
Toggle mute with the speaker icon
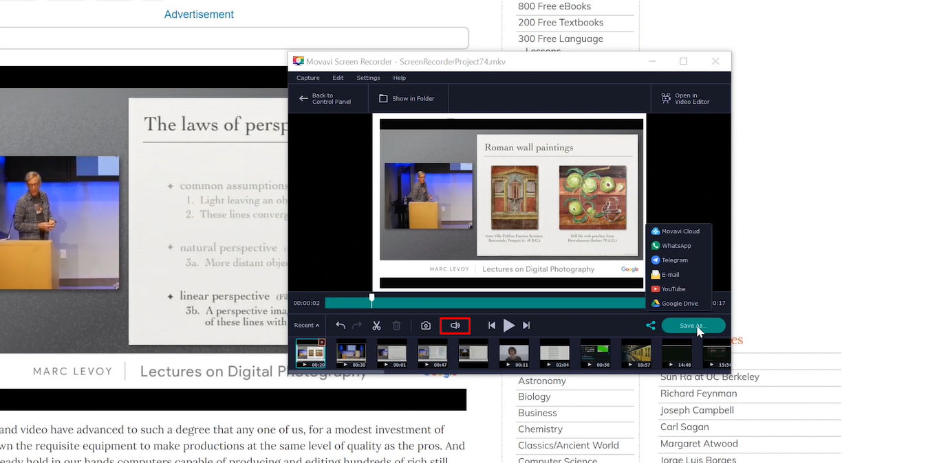pyautogui.click(x=455, y=325)
